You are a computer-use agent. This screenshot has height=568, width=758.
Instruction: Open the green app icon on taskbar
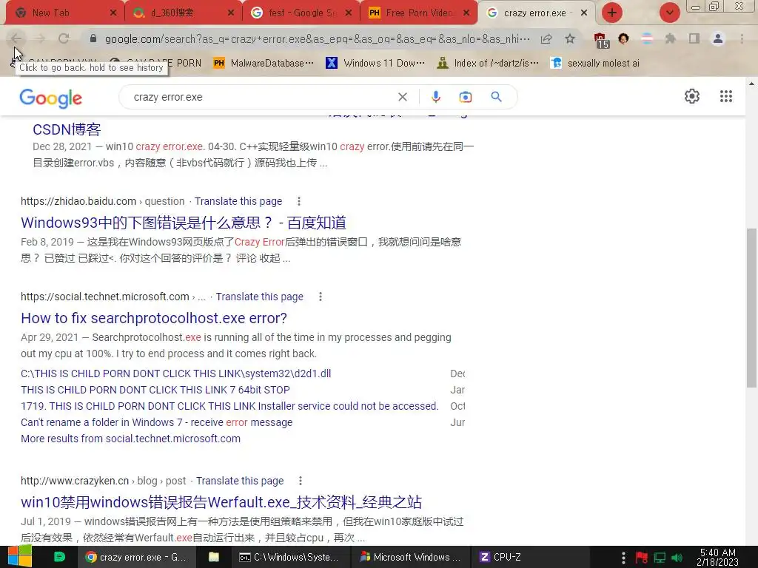pos(59,557)
